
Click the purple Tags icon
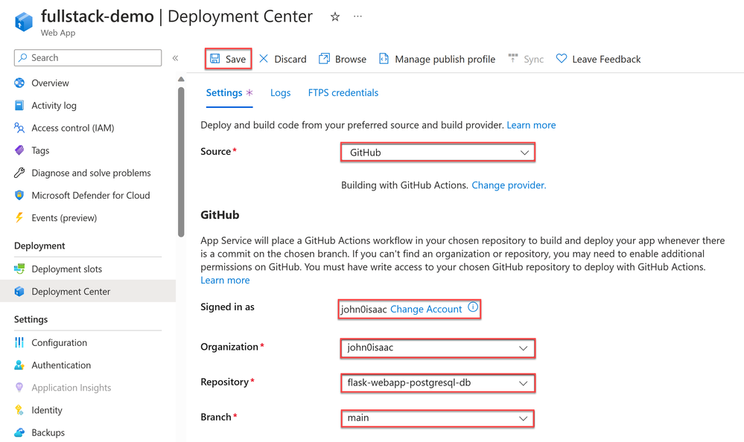click(19, 150)
